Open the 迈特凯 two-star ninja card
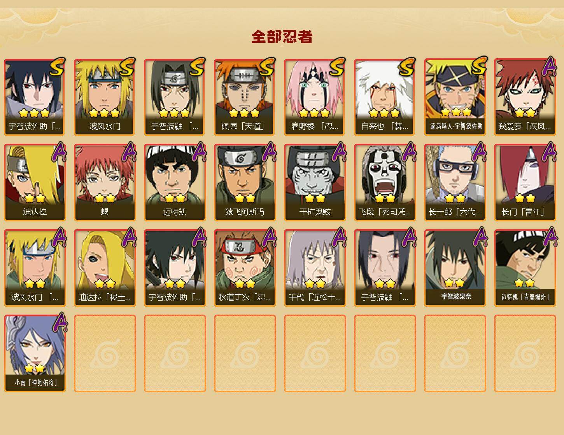Screen dimensions: 564x435 tap(175, 183)
